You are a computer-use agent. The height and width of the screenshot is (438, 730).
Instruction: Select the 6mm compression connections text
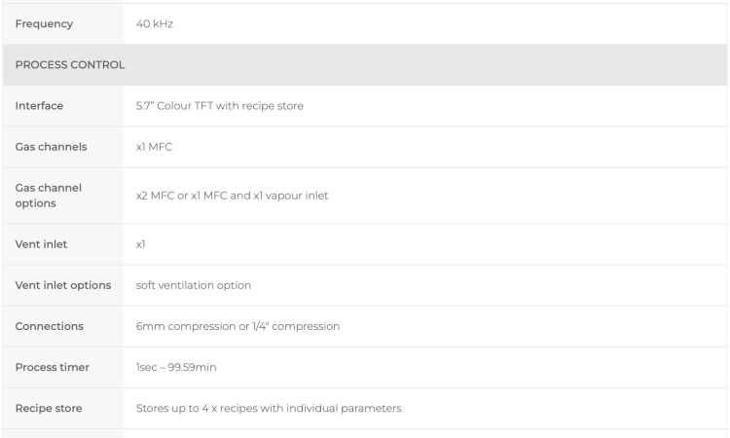(x=237, y=326)
